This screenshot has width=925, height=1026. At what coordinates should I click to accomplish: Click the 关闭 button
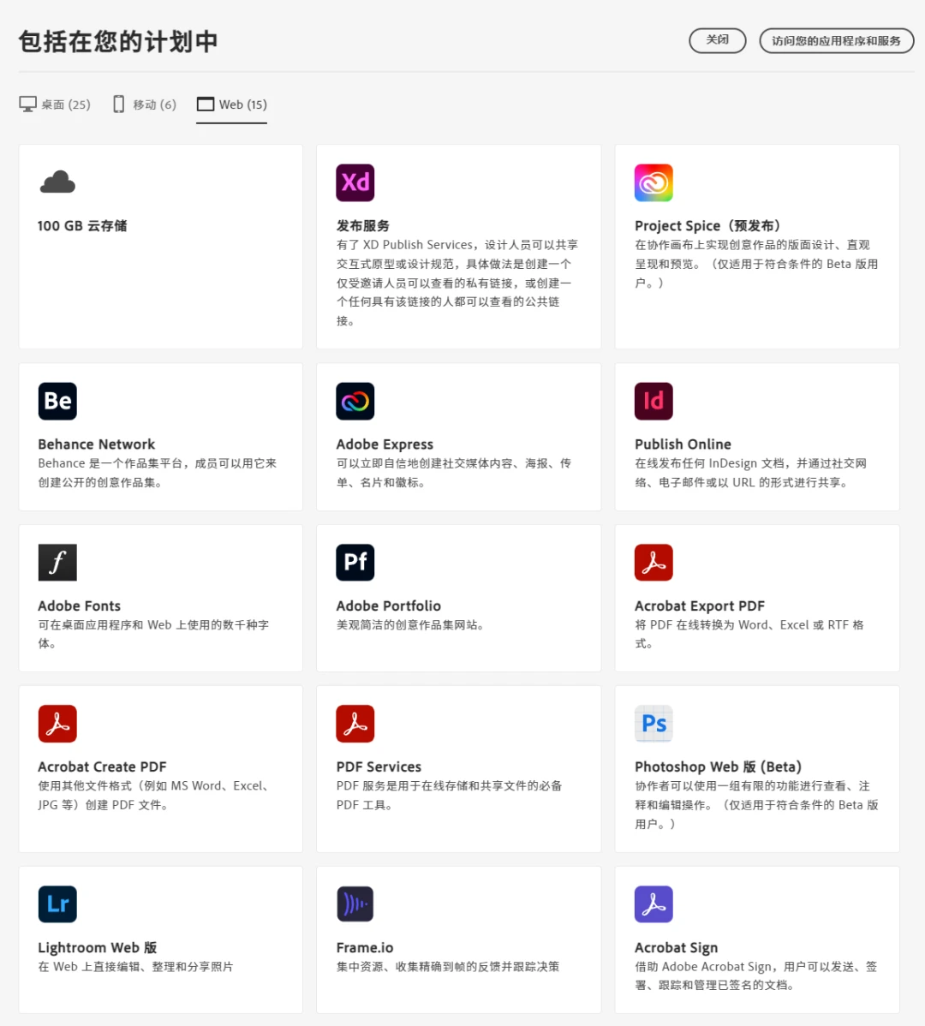click(x=718, y=40)
